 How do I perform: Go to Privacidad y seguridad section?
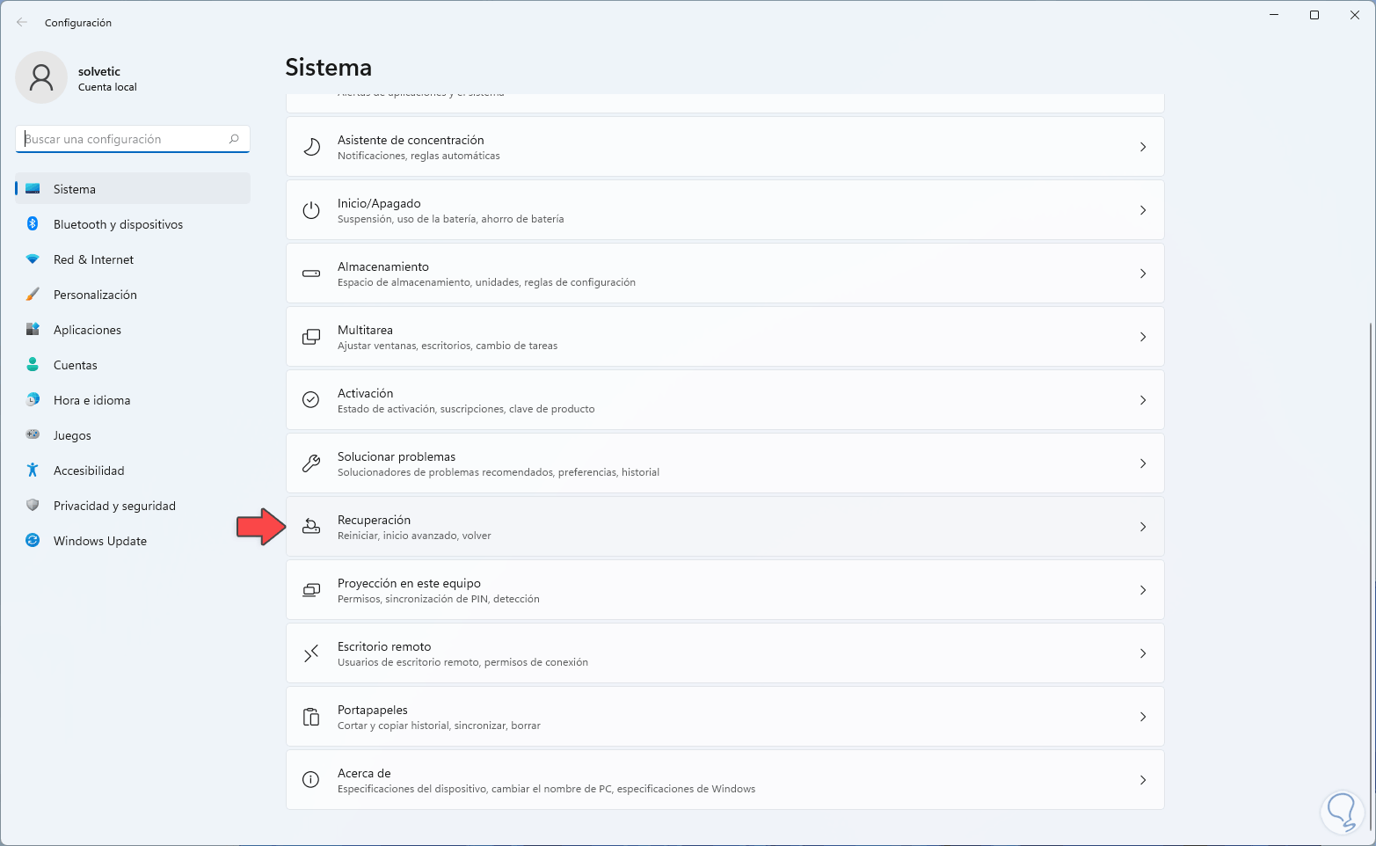[x=114, y=506]
